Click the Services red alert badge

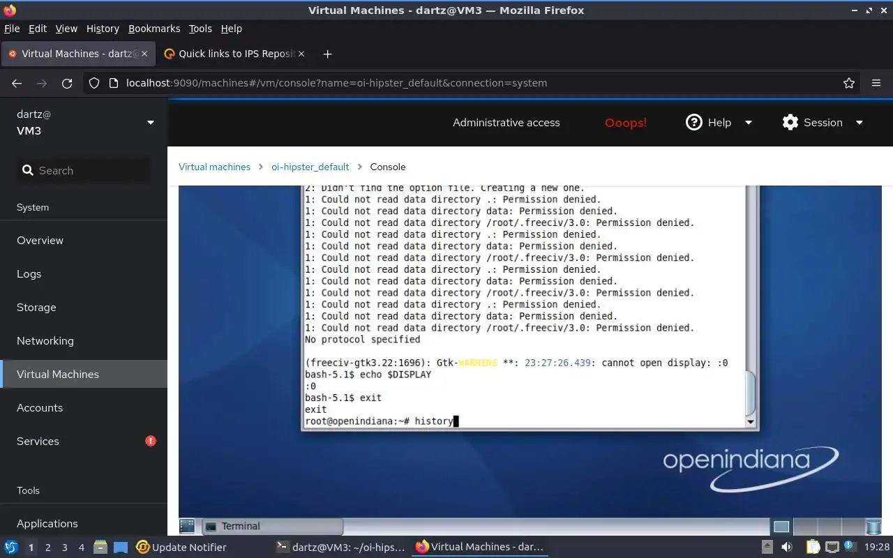coord(150,441)
